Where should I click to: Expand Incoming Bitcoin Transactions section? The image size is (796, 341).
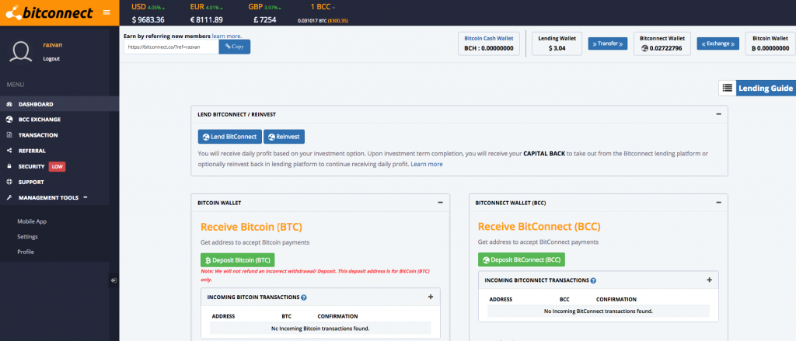(431, 297)
